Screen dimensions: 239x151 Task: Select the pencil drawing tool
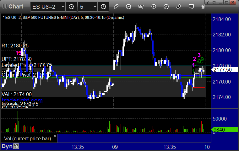point(116,7)
